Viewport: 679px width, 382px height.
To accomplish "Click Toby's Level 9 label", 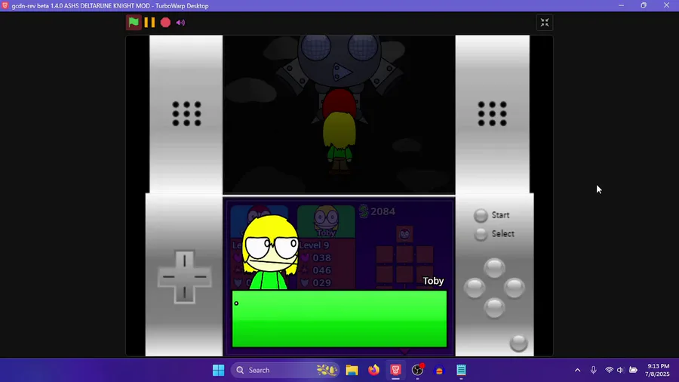I will click(x=314, y=245).
